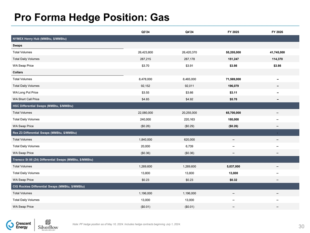Select the FY 2025 column header
The height and width of the screenshot is (233, 310).
point(233,32)
